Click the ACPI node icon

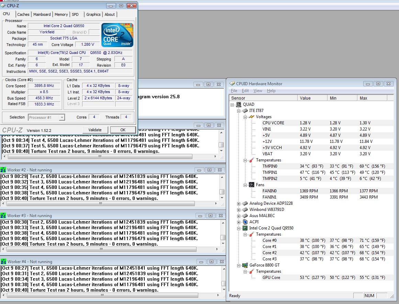pyautogui.click(x=245, y=222)
